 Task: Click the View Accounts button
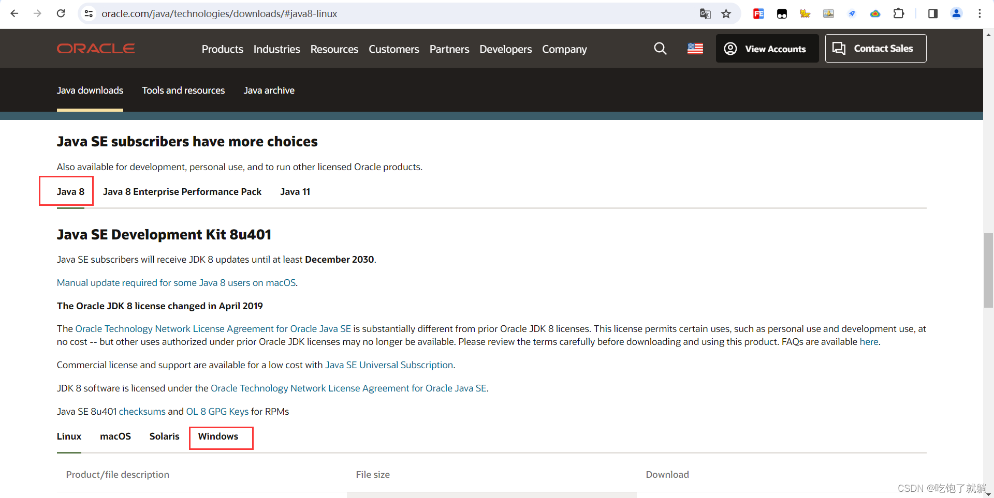[x=767, y=49]
